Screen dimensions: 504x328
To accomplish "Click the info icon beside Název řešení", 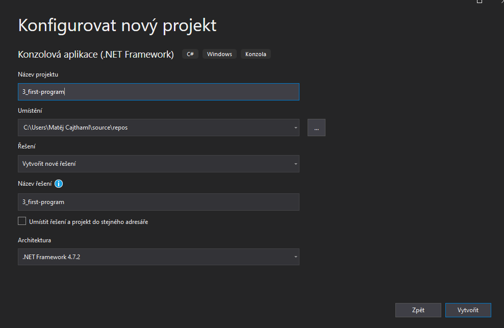I will (59, 184).
